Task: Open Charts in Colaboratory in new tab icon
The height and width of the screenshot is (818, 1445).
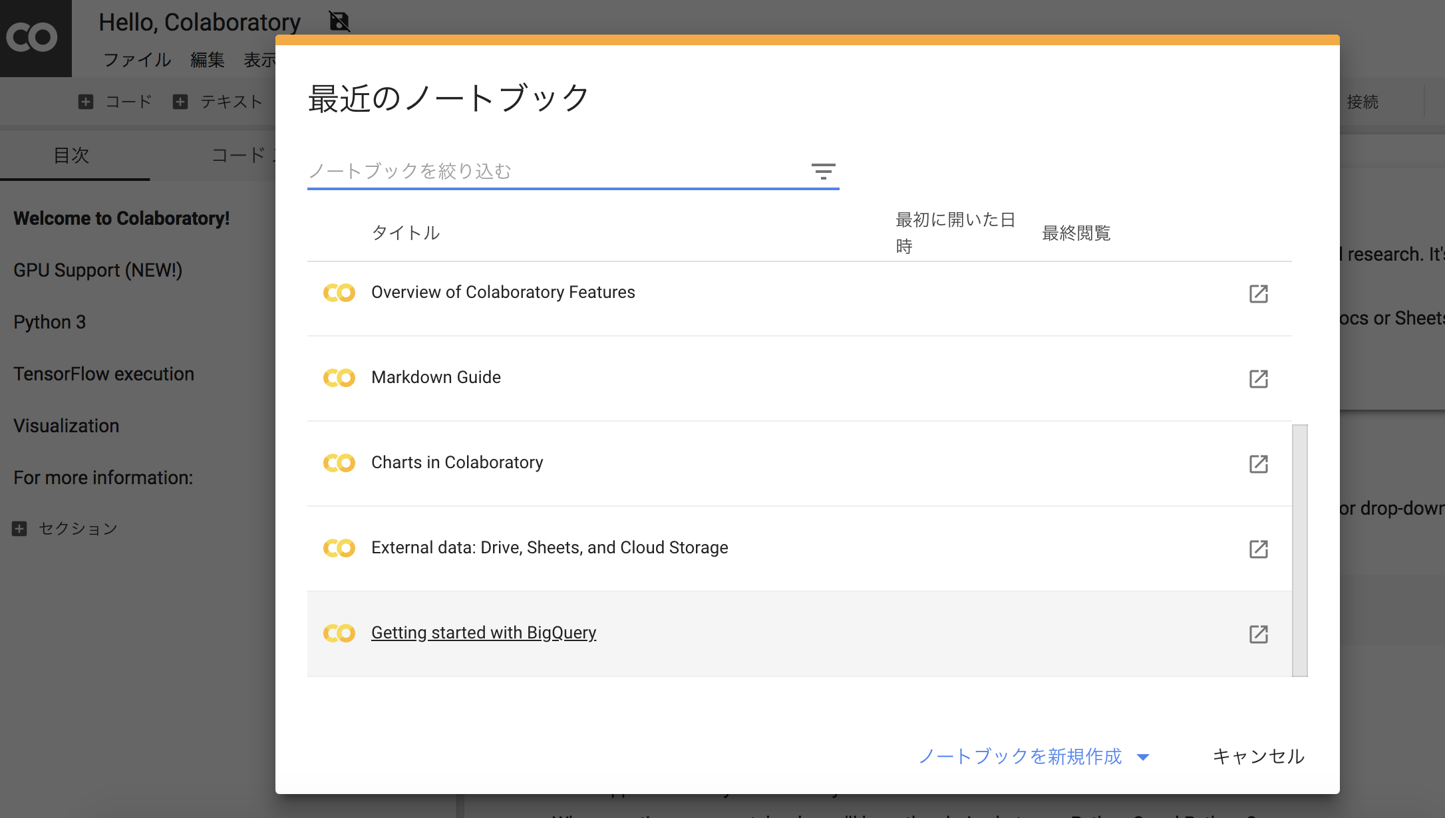Action: (1258, 464)
